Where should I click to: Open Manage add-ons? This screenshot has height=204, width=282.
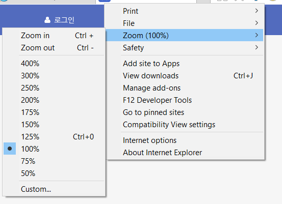[x=184, y=88]
